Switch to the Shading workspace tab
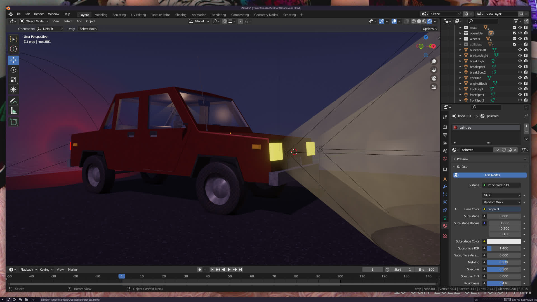The width and height of the screenshot is (537, 302). pos(181,15)
